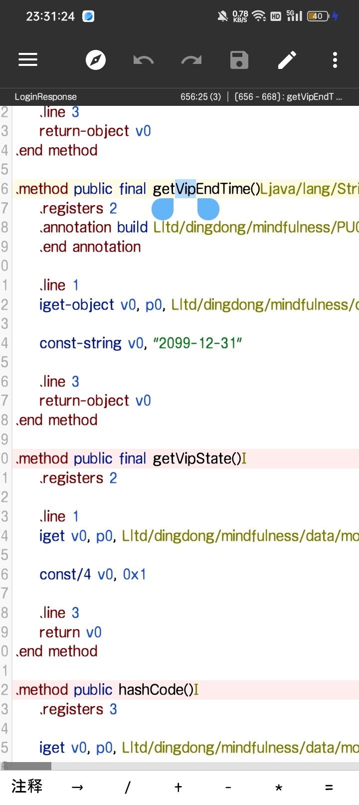
Task: Insert equals symbol from shortcut bar
Action: pos(329,788)
